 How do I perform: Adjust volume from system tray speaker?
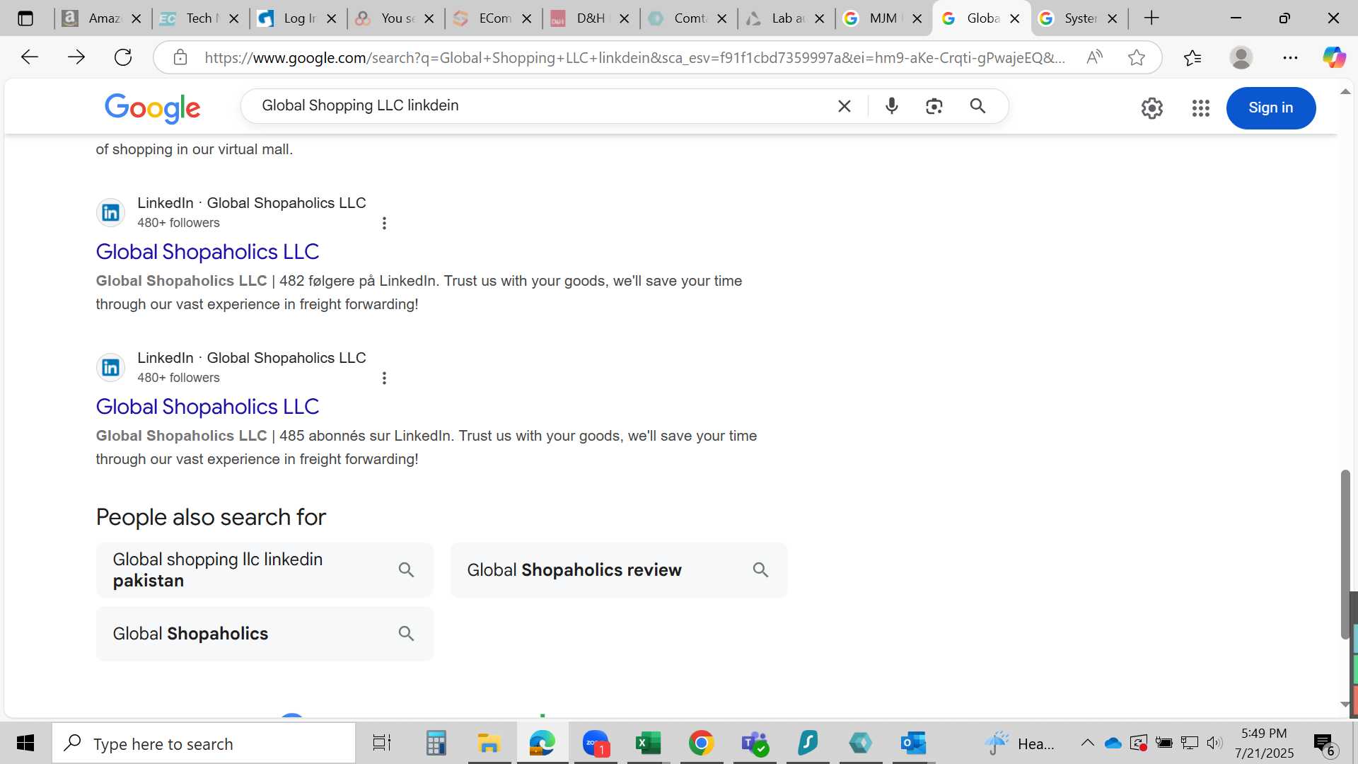click(1214, 743)
